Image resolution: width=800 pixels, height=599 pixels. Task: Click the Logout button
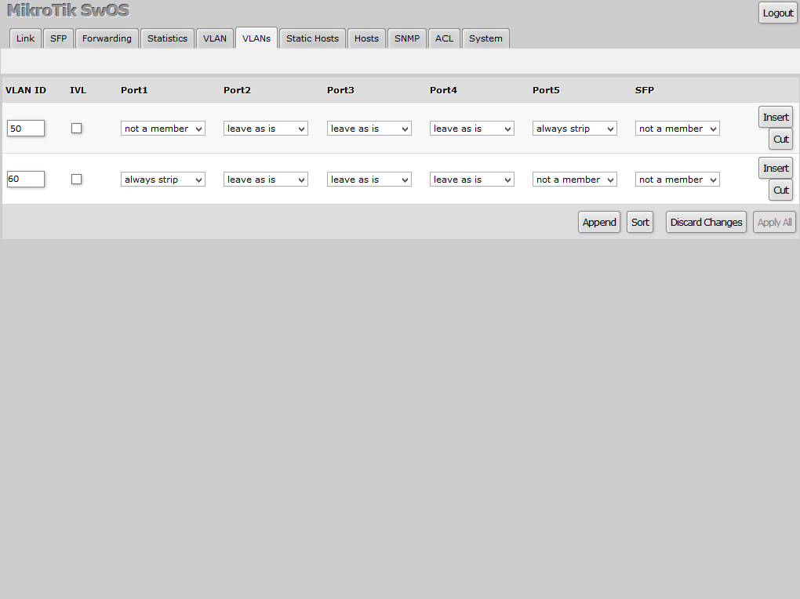pyautogui.click(x=777, y=13)
